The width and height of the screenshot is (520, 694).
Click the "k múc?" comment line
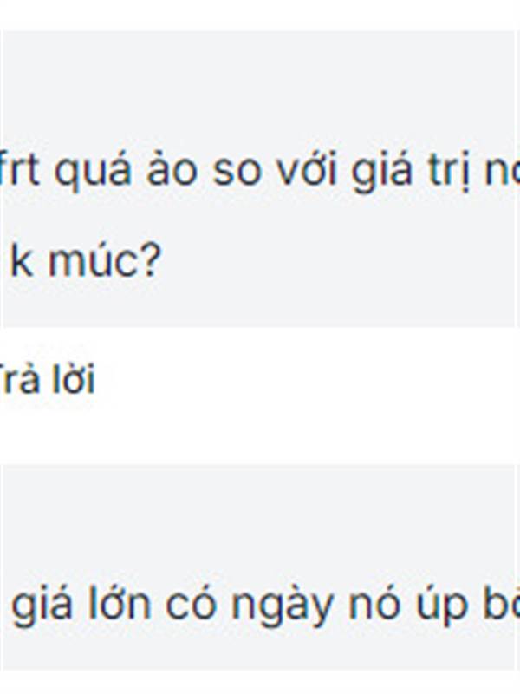click(85, 261)
